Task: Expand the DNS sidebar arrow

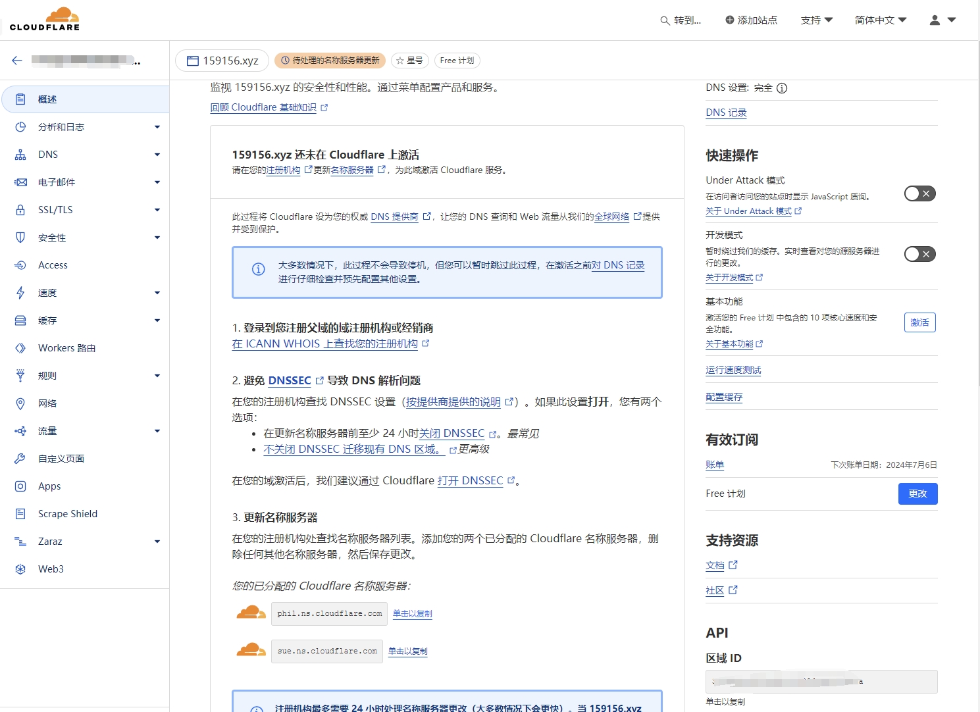Action: (157, 155)
